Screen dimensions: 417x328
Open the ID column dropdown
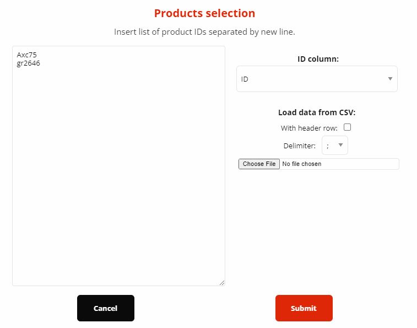pos(316,79)
